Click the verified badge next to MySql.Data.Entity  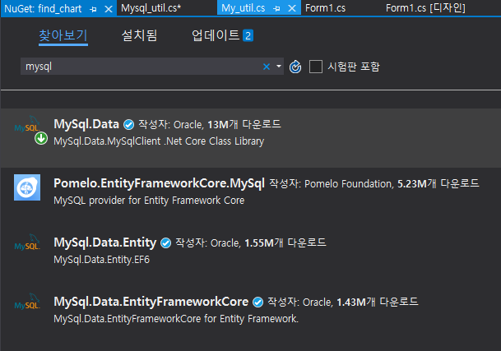[x=166, y=243]
